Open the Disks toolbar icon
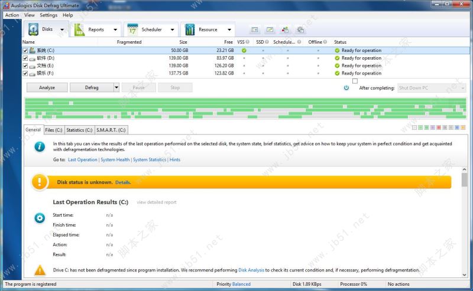Viewport: 473px width, 291px height. 33,30
